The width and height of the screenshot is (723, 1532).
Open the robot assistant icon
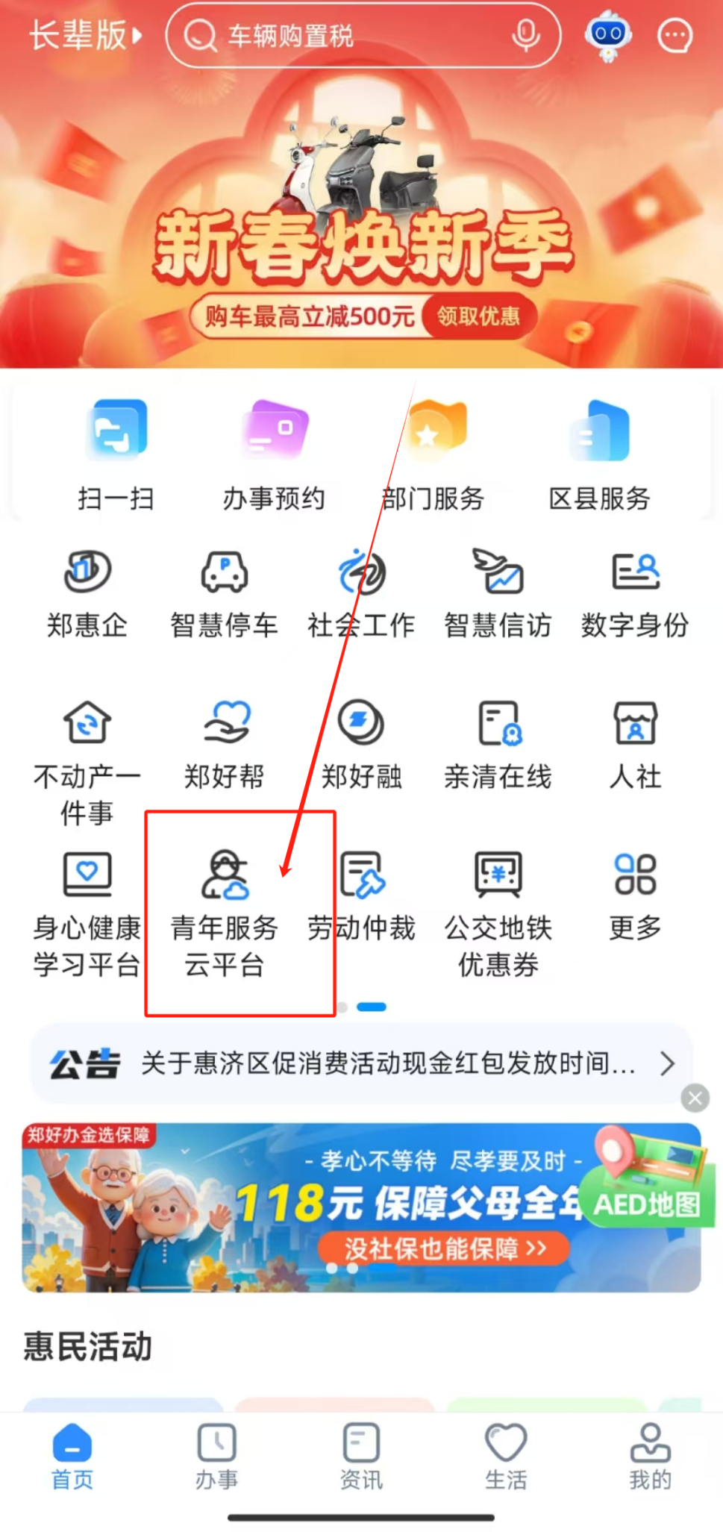[x=608, y=35]
